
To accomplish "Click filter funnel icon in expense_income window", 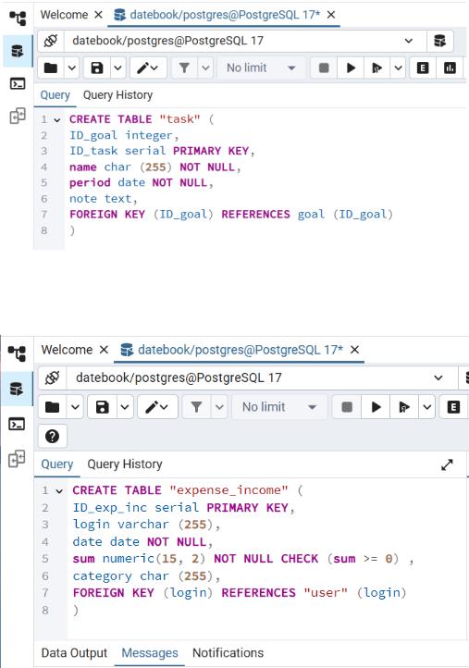I will pyautogui.click(x=196, y=407).
